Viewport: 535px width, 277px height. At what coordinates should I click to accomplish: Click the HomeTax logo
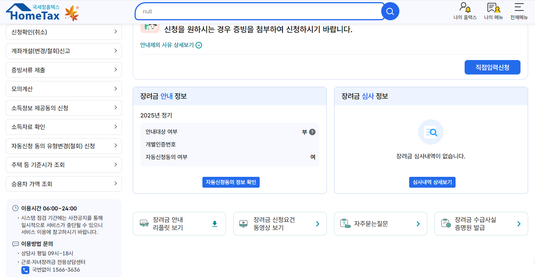click(33, 12)
